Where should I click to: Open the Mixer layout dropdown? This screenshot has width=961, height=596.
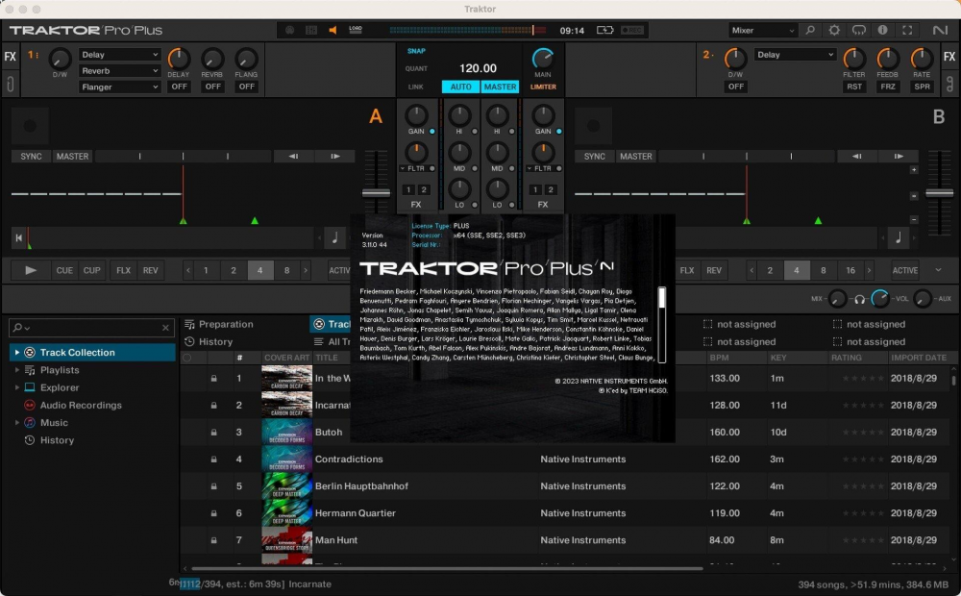762,30
